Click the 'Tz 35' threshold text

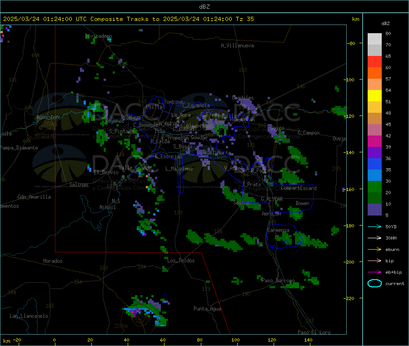click(x=244, y=19)
